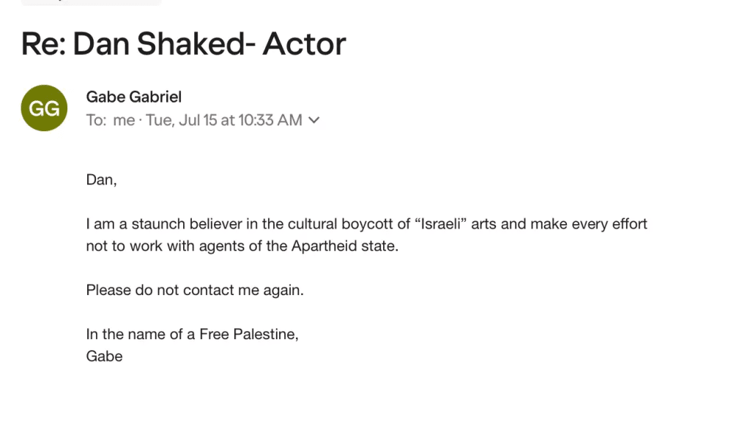Expand message details chevron beside timestamp
The image size is (750, 424).
click(x=314, y=120)
